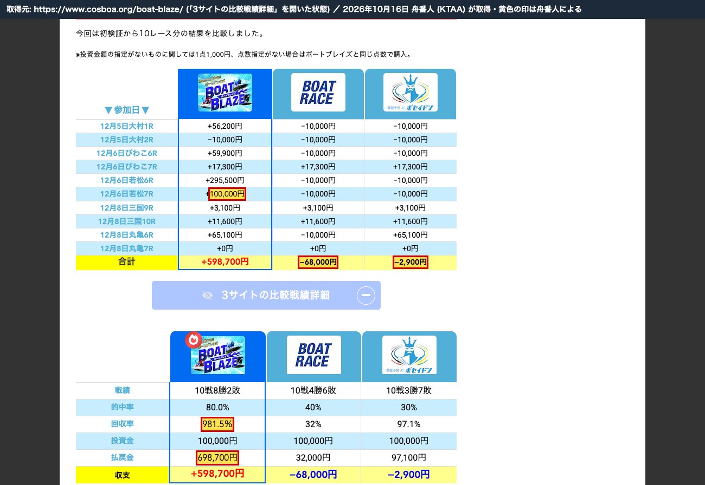705x485 pixels.
Task: Select the 12月8日三国10R row label
Action: [x=127, y=221]
